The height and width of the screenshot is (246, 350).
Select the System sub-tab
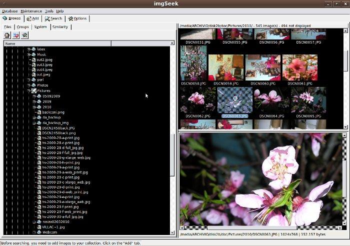point(40,27)
